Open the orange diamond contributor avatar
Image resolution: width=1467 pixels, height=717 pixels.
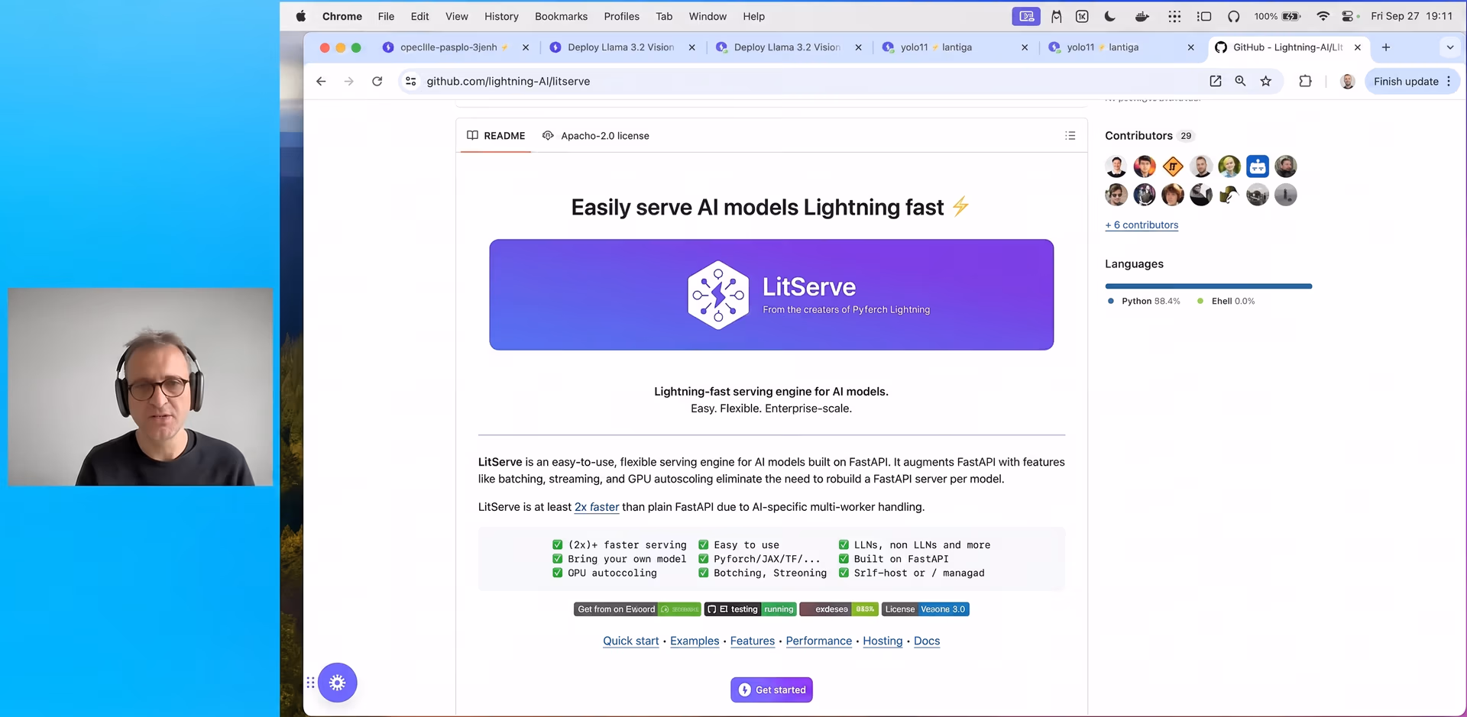1173,166
